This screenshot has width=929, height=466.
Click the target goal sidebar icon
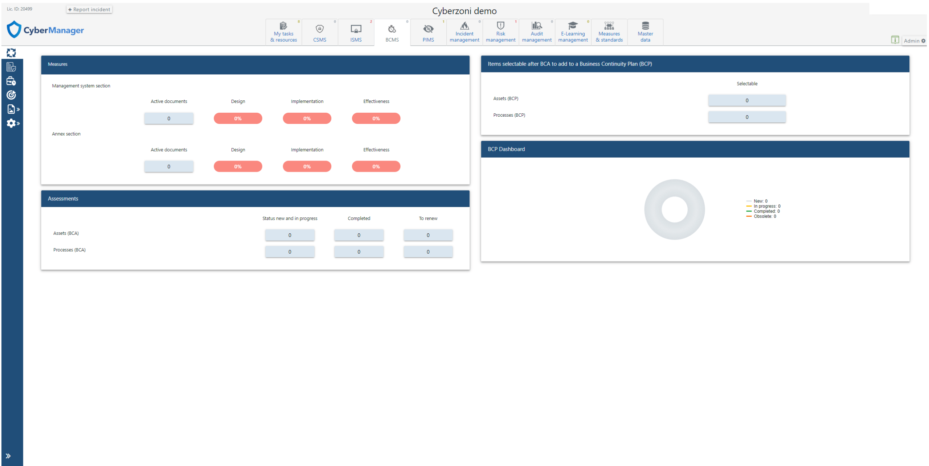click(x=11, y=95)
